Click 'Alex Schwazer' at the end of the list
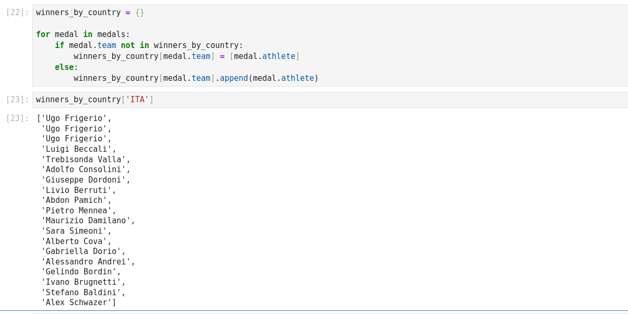The height and width of the screenshot is (314, 628). pyautogui.click(x=78, y=303)
